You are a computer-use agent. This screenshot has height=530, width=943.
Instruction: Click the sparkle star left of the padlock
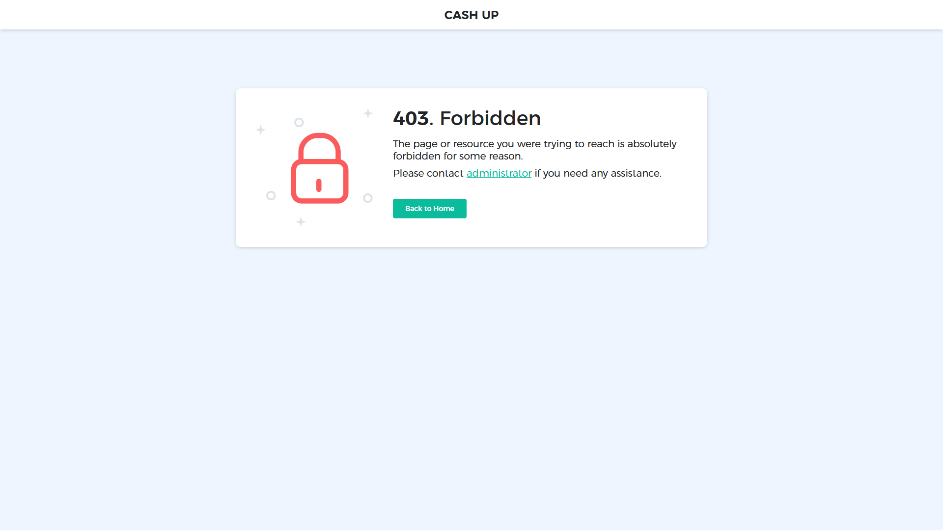[261, 130]
